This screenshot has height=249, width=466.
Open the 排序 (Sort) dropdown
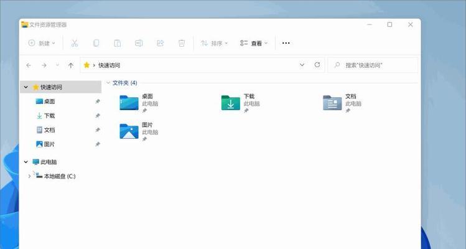(214, 43)
